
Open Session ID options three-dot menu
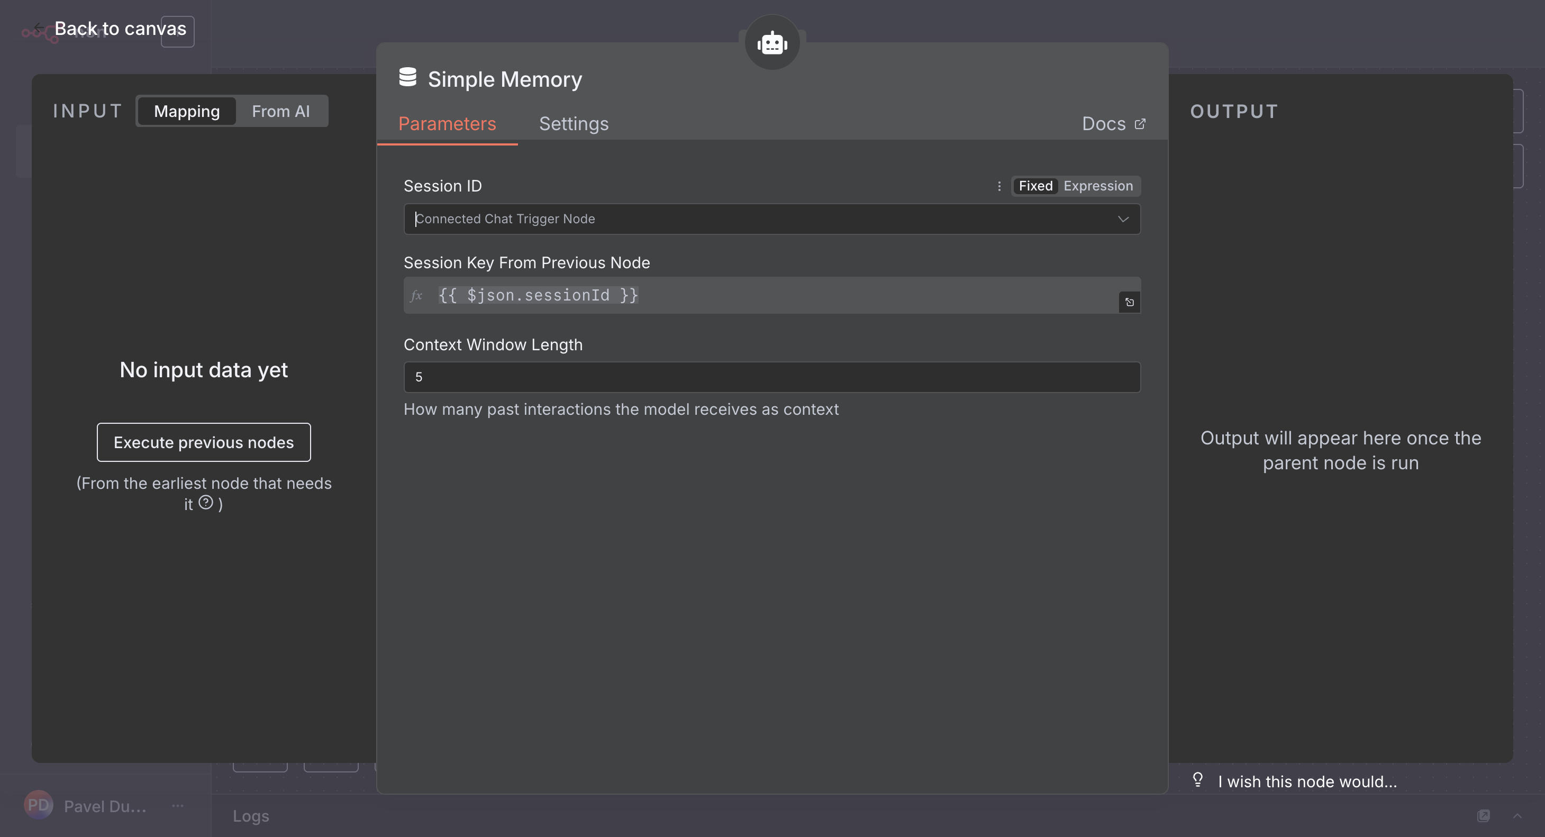click(999, 186)
